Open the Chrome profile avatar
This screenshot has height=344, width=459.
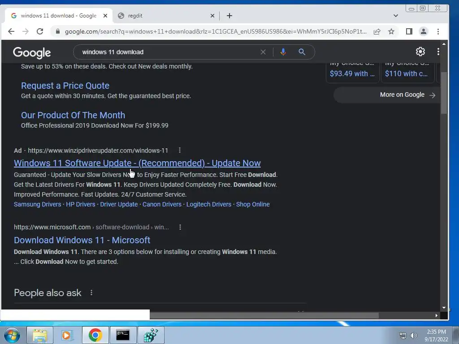(x=423, y=31)
